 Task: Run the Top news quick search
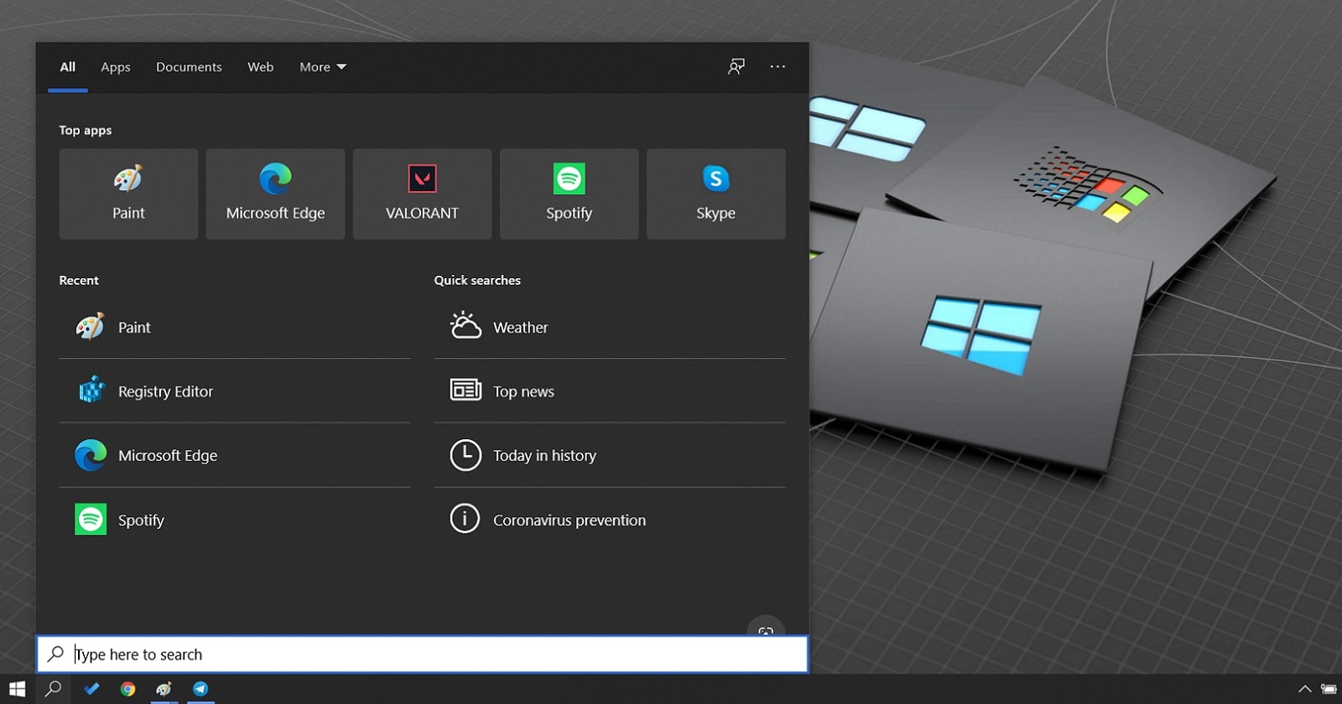[610, 391]
